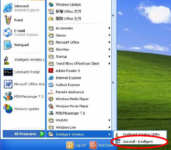Expand Games submenu arrow
The image size is (171, 150).
pyautogui.click(x=110, y=35)
